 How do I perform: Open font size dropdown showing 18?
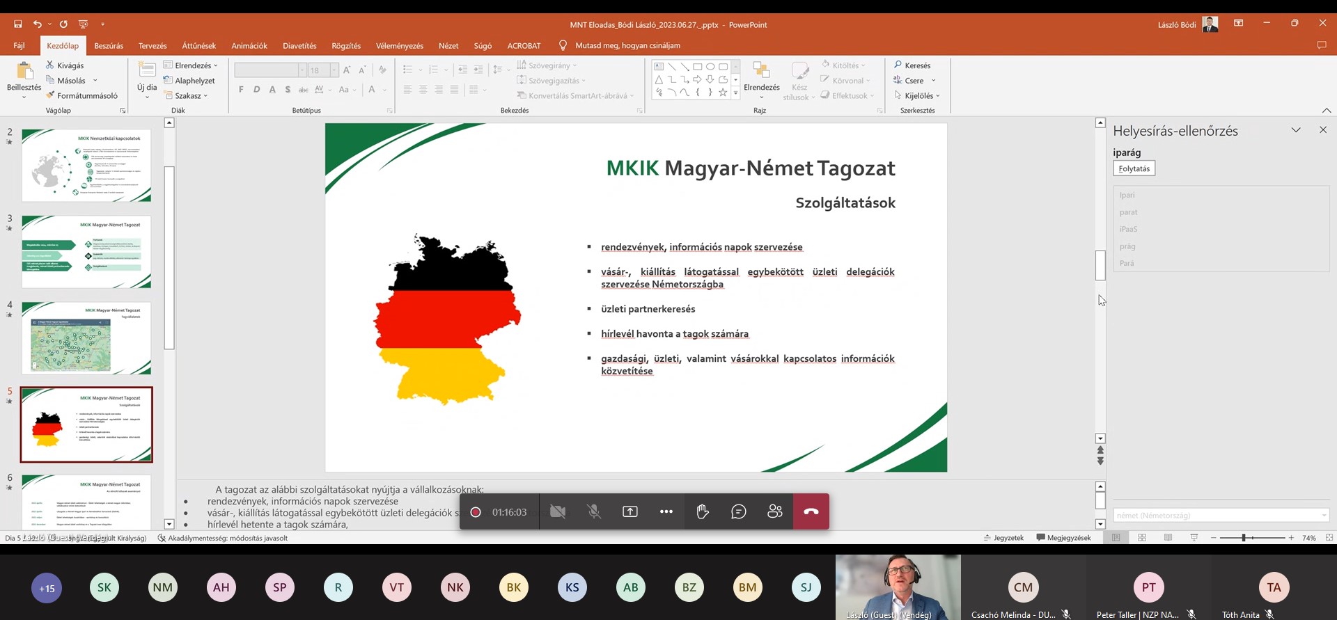(334, 70)
